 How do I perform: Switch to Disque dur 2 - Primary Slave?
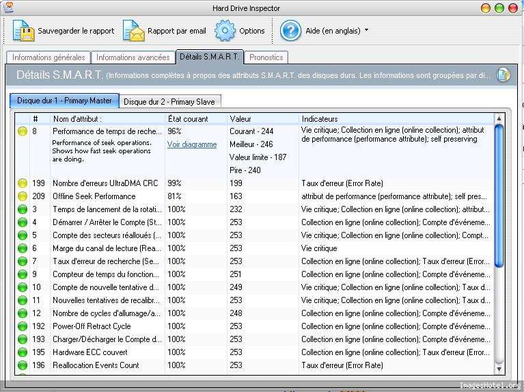169,102
